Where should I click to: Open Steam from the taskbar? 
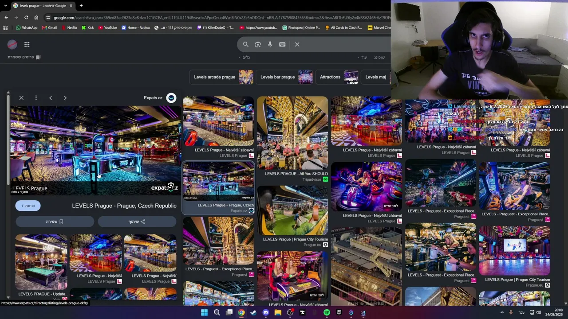click(x=253, y=313)
